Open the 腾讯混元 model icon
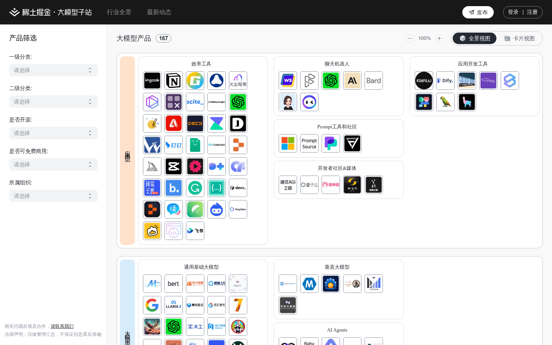The width and height of the screenshot is (552, 345). pyautogui.click(x=195, y=305)
